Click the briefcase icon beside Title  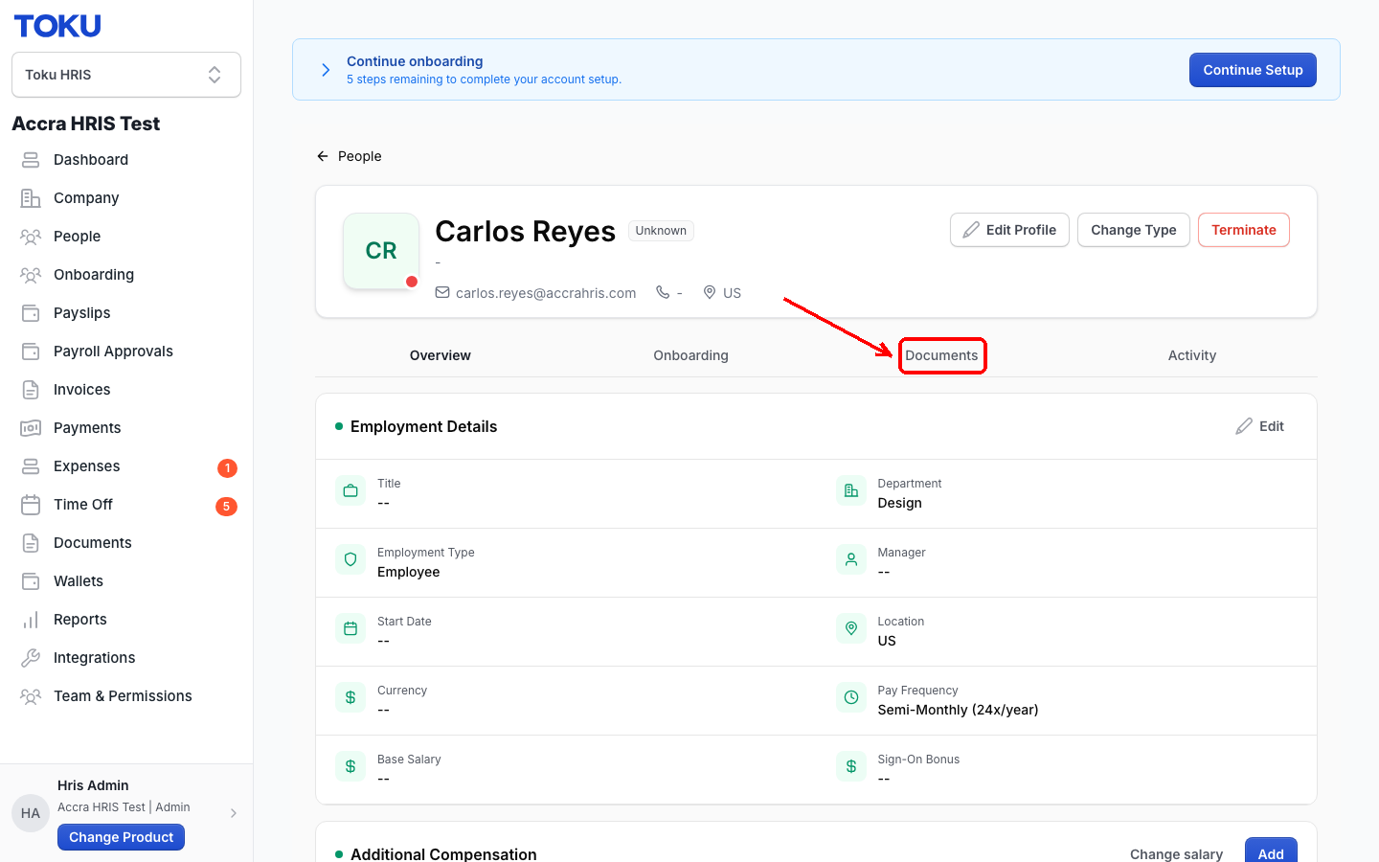click(x=350, y=491)
